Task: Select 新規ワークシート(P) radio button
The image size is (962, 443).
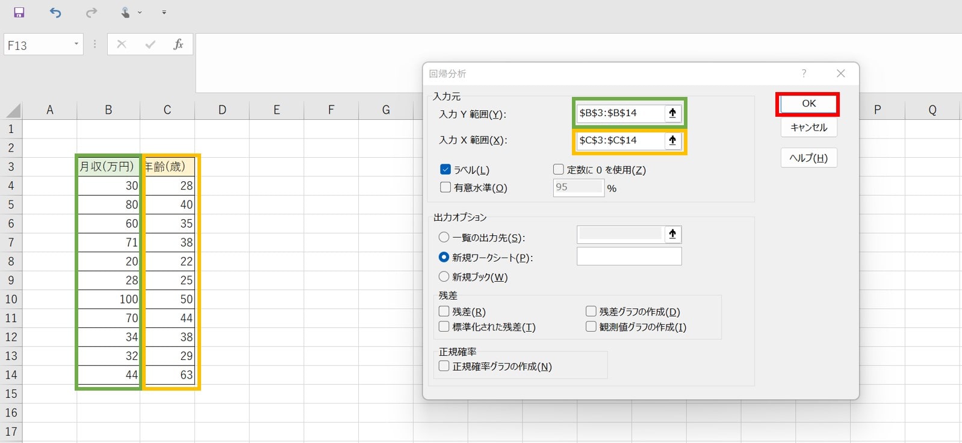Action: (444, 257)
